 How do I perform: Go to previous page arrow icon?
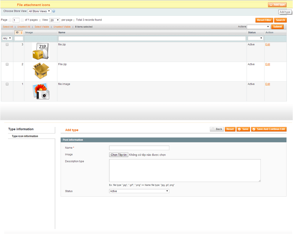[x=10, y=20]
